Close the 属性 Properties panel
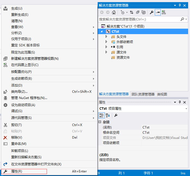This screenshot has height=176, width=190. pyautogui.click(x=185, y=102)
